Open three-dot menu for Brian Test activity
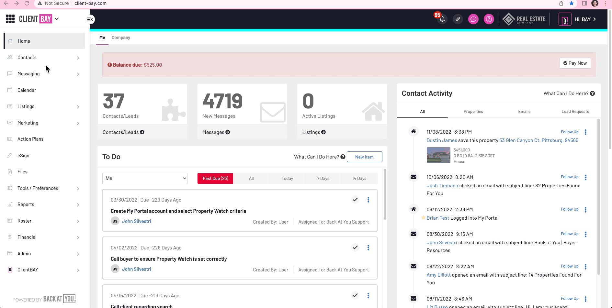The image size is (612, 308). (x=585, y=210)
